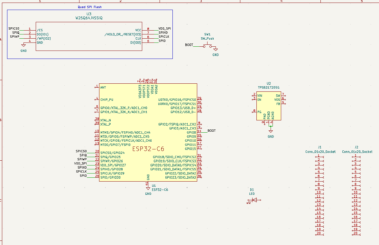Click the BOOT label beside switch SW1
Image resolution: width=379 pixels, height=245 pixels.
189,45
